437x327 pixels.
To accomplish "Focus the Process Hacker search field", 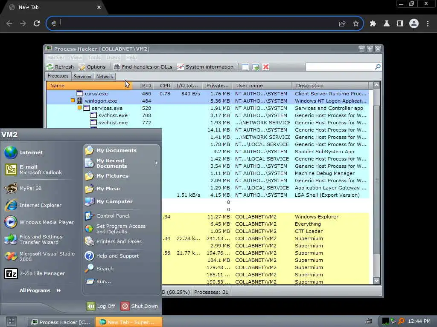I will point(340,67).
